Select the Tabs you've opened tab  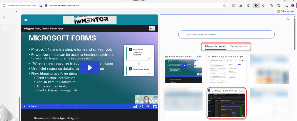click(215, 46)
